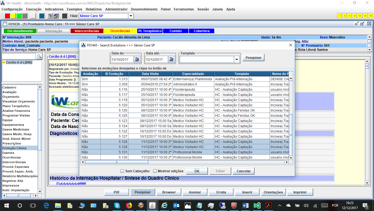Click the windows-cascade icon in the toolbar

pos(56,16)
